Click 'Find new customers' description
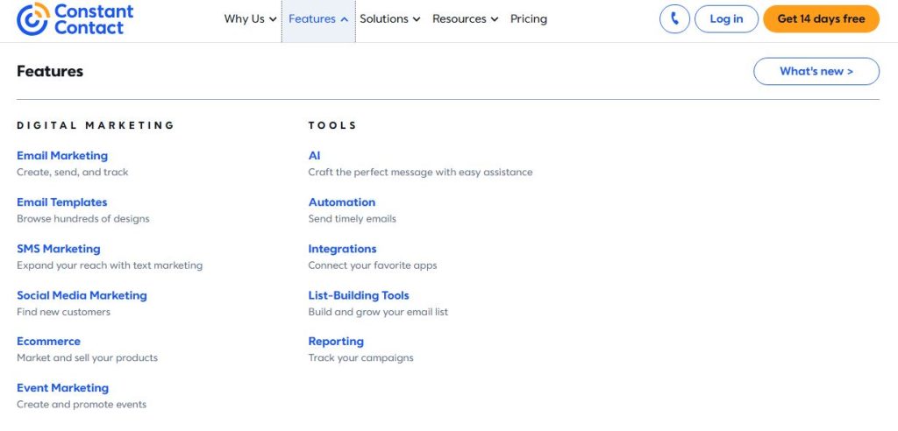 pos(63,312)
